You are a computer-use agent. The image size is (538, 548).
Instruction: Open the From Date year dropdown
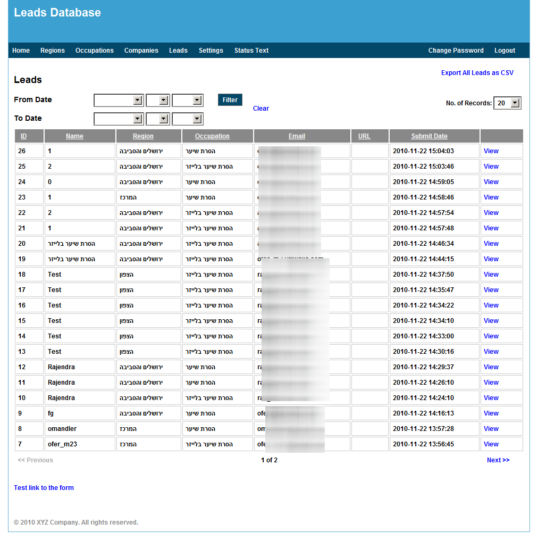[x=187, y=100]
